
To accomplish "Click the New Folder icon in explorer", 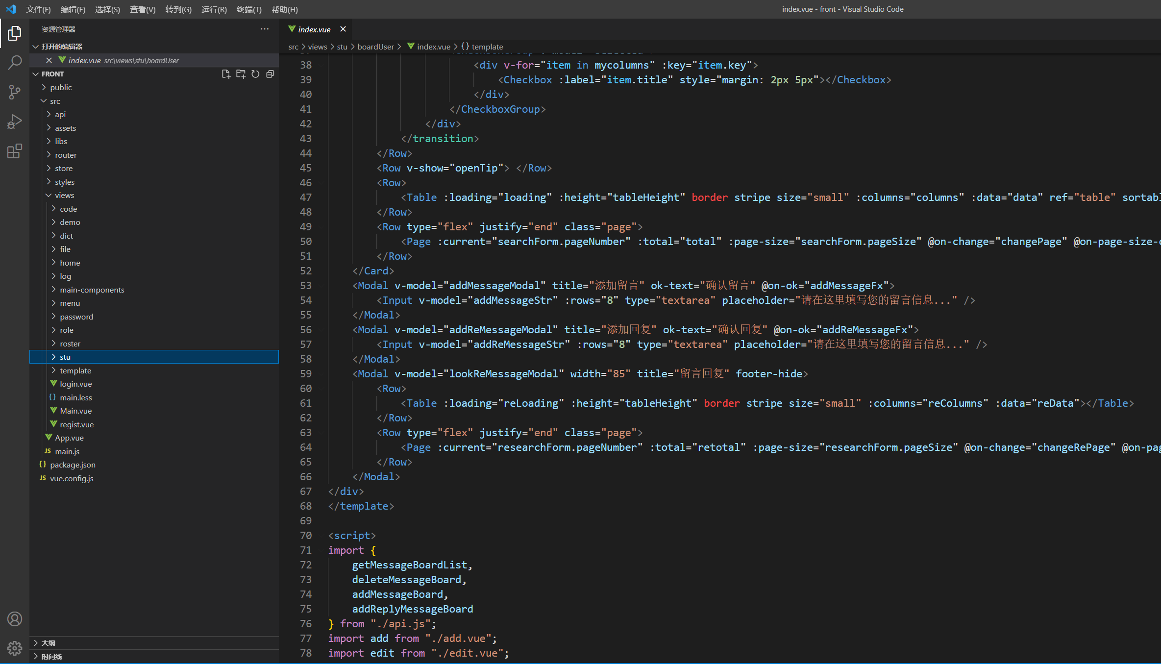I will point(241,74).
